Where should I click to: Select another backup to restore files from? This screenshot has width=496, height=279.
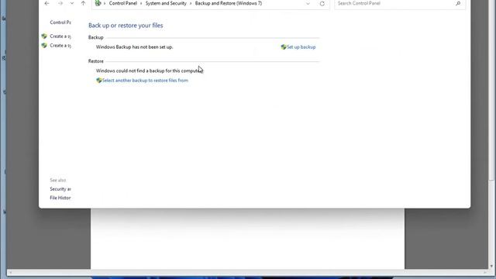pyautogui.click(x=145, y=81)
